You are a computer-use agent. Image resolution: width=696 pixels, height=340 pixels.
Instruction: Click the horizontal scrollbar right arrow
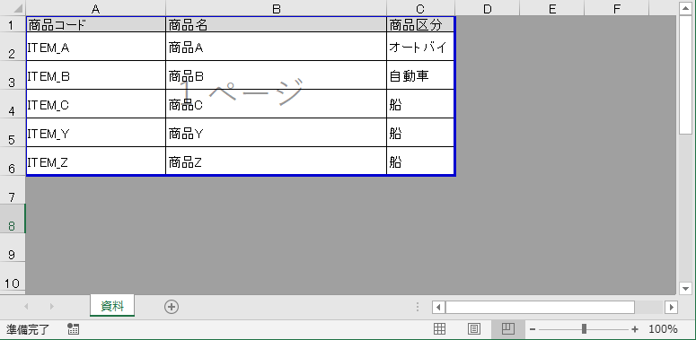tap(672, 307)
